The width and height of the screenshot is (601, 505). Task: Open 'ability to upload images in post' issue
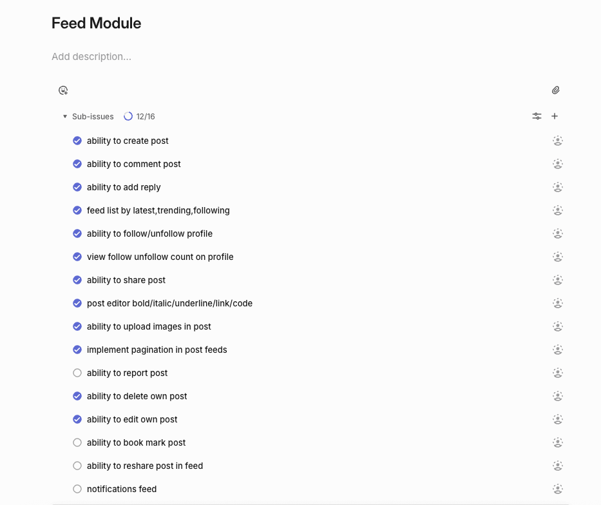pos(149,326)
